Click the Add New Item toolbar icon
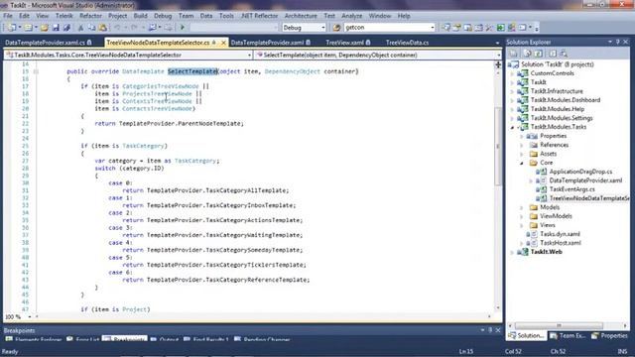The image size is (635, 357). point(29,28)
